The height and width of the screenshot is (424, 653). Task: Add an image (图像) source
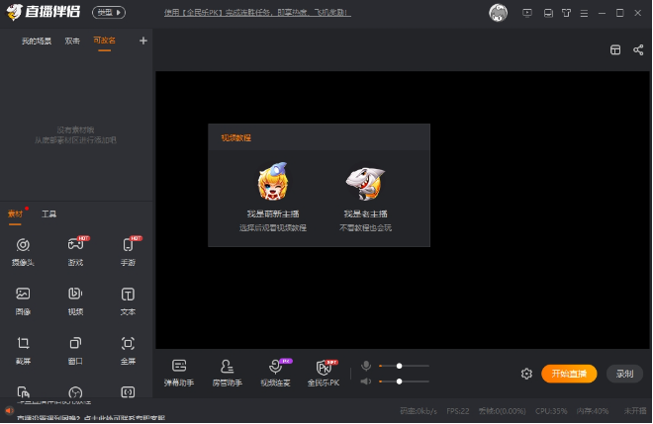[x=22, y=298]
